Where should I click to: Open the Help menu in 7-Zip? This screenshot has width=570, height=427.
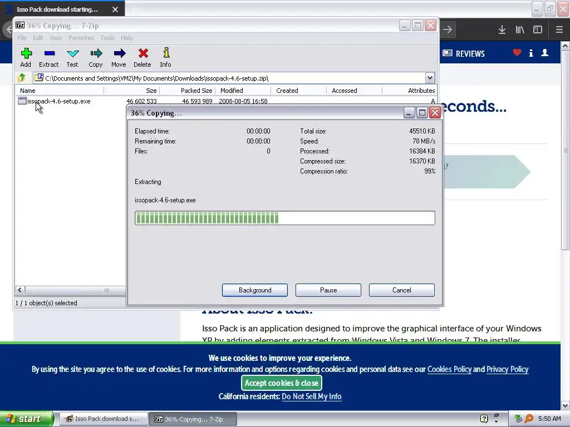click(126, 38)
